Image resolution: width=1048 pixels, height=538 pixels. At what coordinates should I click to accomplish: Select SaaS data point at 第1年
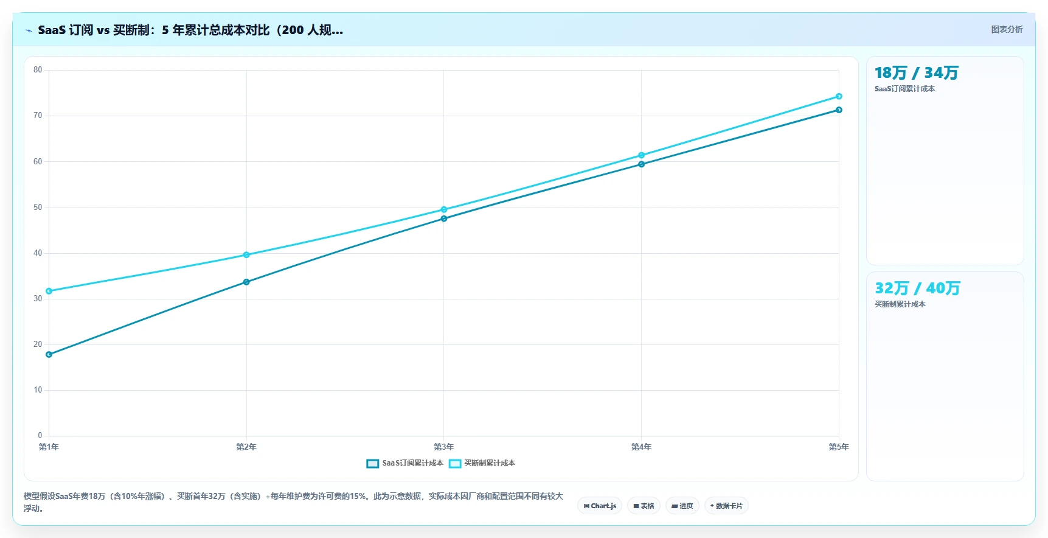click(49, 354)
